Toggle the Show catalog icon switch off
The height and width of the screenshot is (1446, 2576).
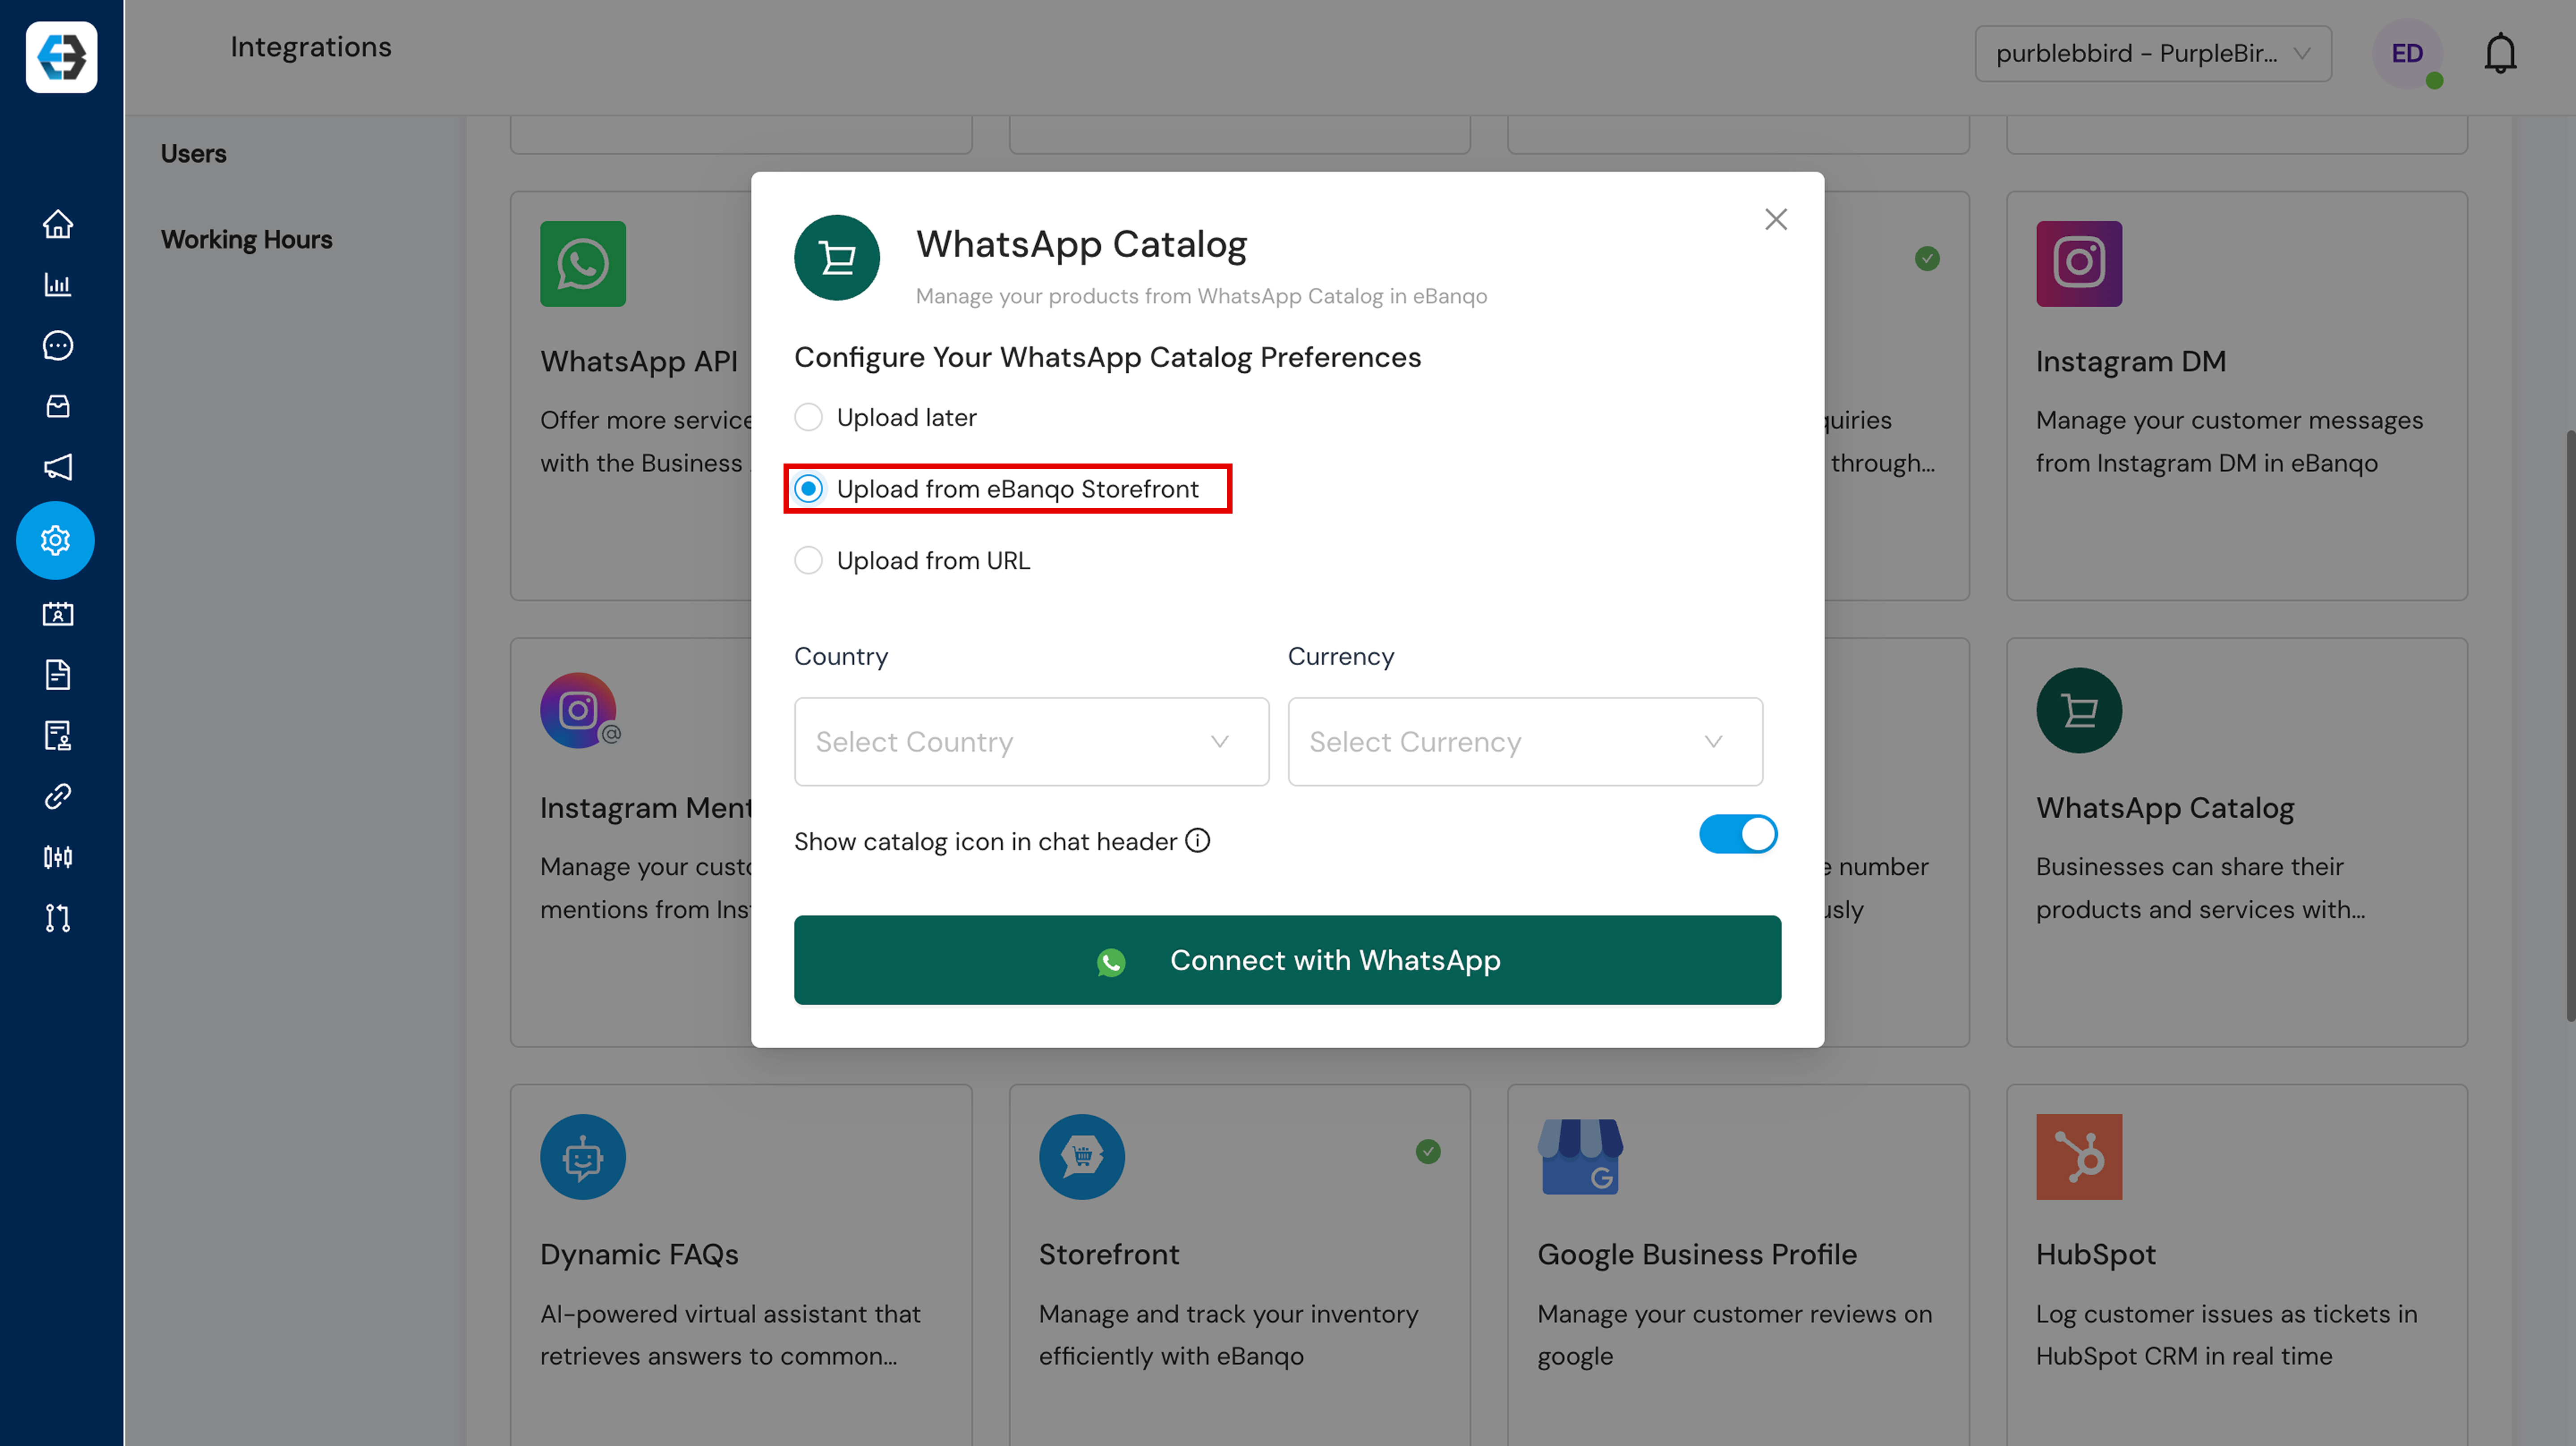[x=1737, y=834]
